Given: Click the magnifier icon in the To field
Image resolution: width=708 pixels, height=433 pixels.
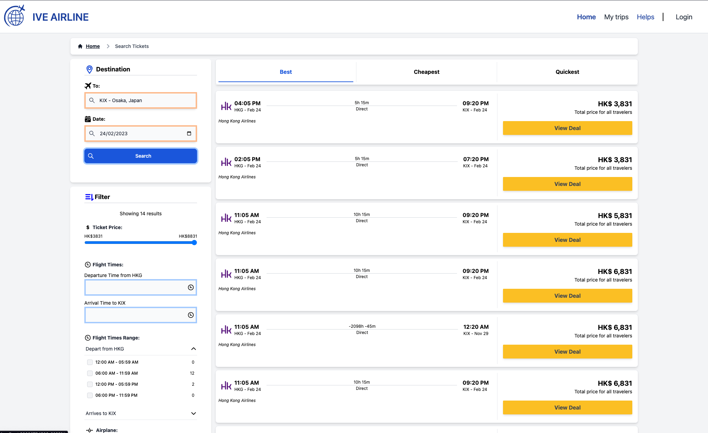Looking at the screenshot, I should point(92,100).
